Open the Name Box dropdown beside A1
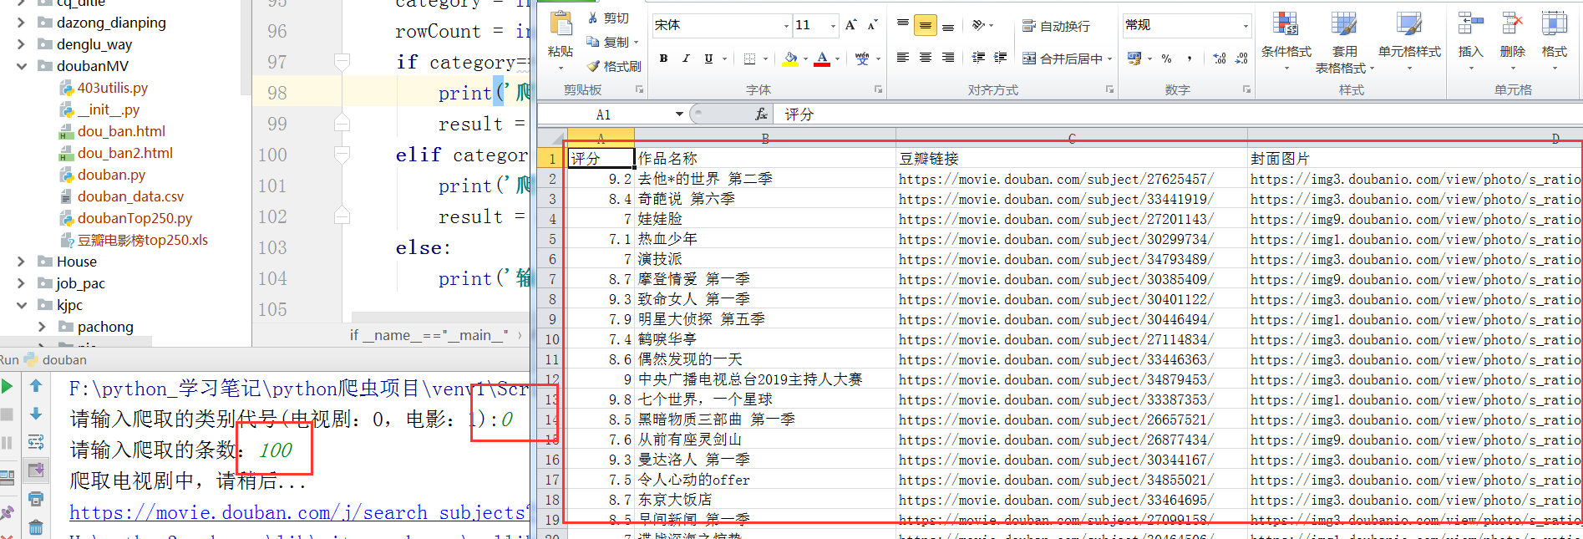The width and height of the screenshot is (1583, 539). (x=679, y=114)
